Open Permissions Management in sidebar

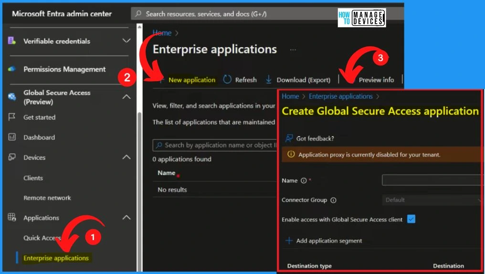(64, 69)
